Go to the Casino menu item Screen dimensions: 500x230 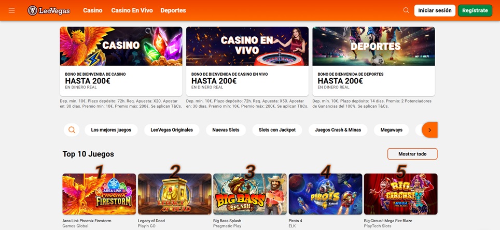pyautogui.click(x=93, y=10)
